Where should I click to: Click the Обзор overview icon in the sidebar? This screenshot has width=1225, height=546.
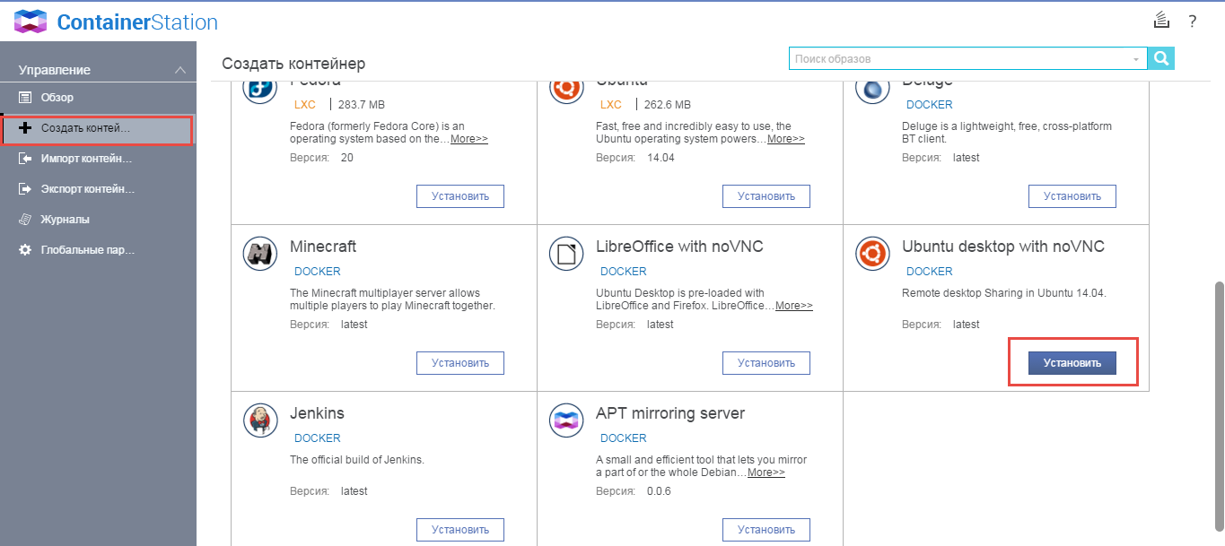pos(25,97)
